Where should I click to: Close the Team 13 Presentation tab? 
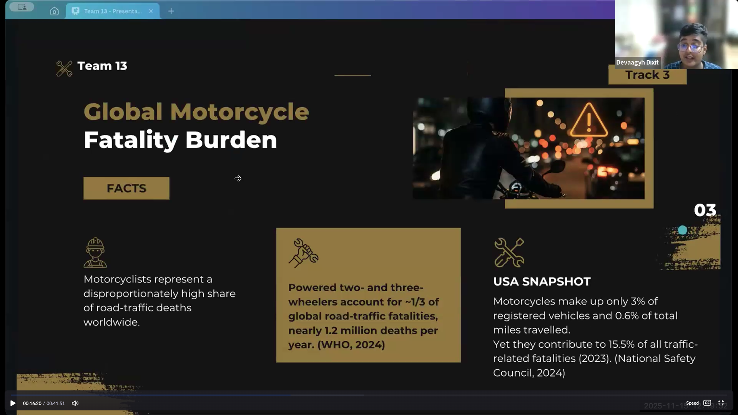click(151, 11)
